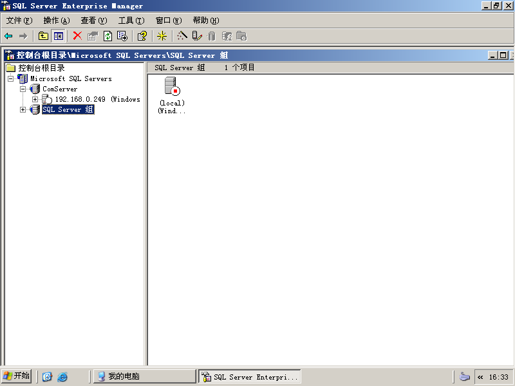Expand the SQL Server 组 node
Image resolution: width=515 pixels, height=386 pixels.
click(x=23, y=109)
